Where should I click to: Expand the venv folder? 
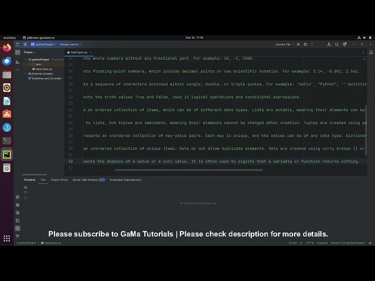tap(29, 64)
